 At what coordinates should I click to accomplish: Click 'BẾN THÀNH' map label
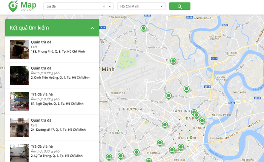[x=187, y=138]
